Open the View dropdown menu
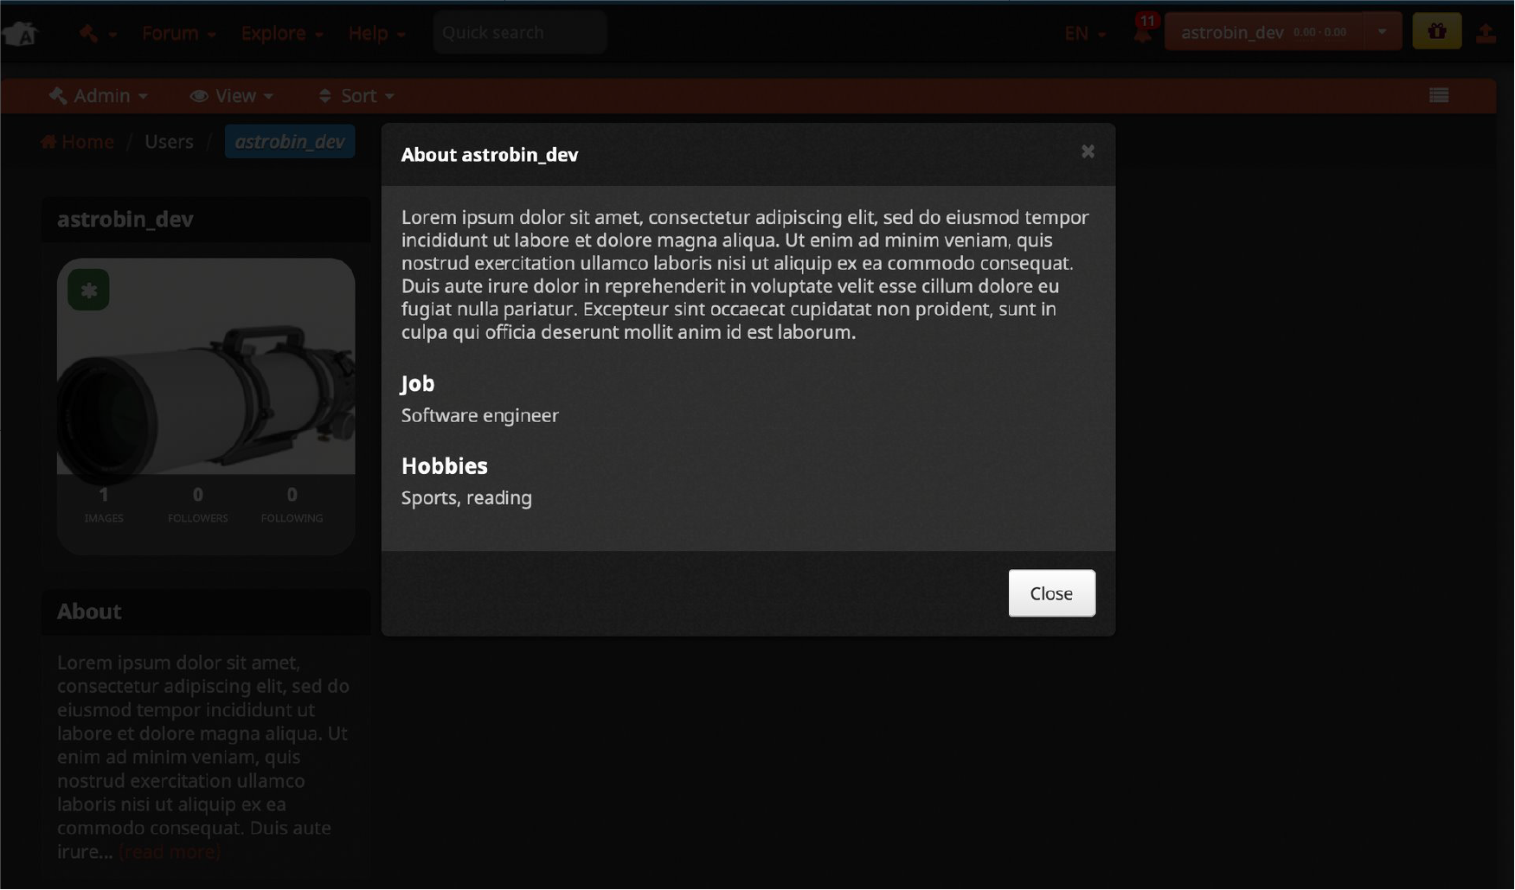Viewport: 1515px width, 890px height. tap(232, 96)
